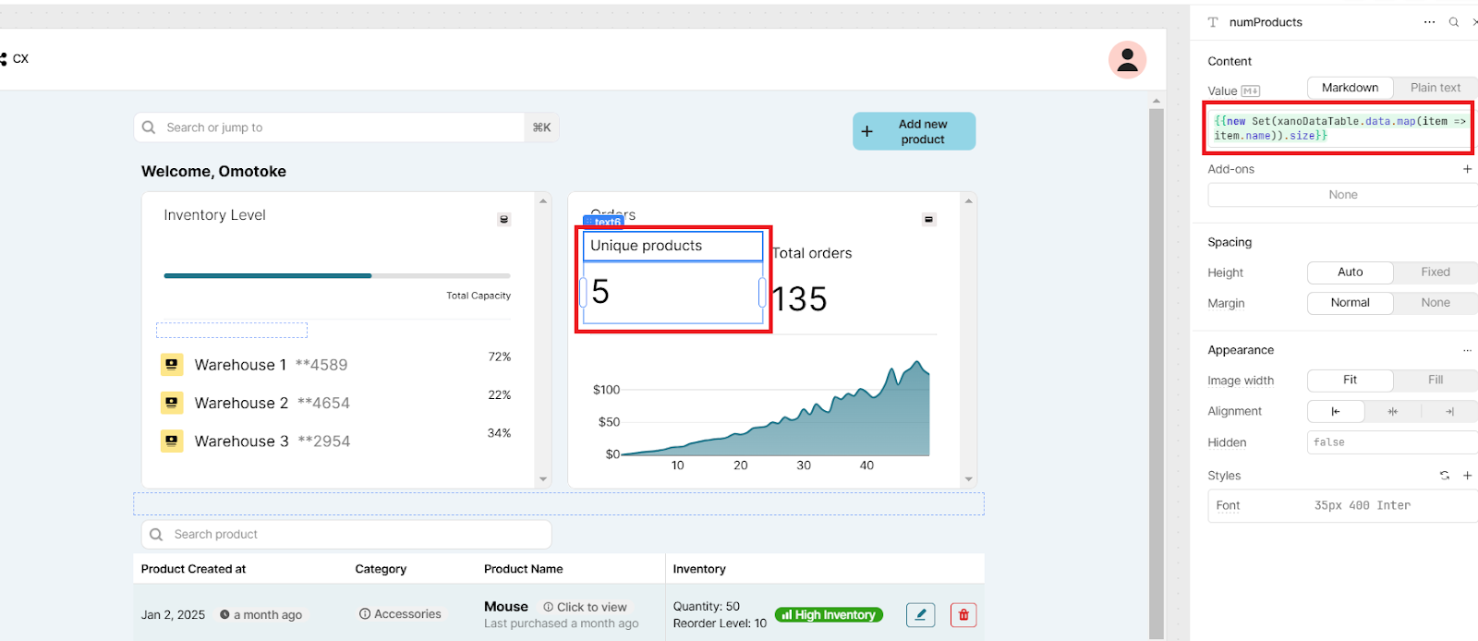1478x641 pixels.
Task: Click the Click to view link
Action: click(x=591, y=607)
